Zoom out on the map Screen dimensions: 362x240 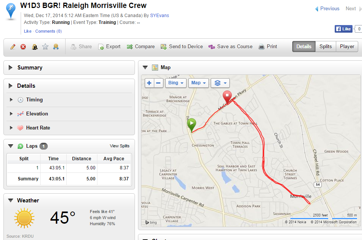159,83
